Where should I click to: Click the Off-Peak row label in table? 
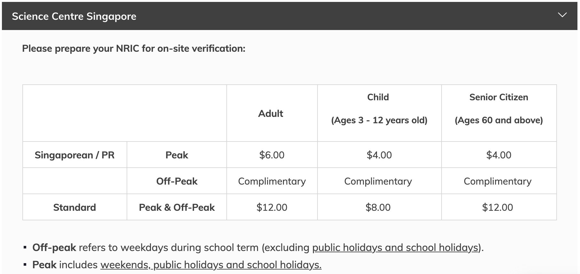pyautogui.click(x=177, y=181)
